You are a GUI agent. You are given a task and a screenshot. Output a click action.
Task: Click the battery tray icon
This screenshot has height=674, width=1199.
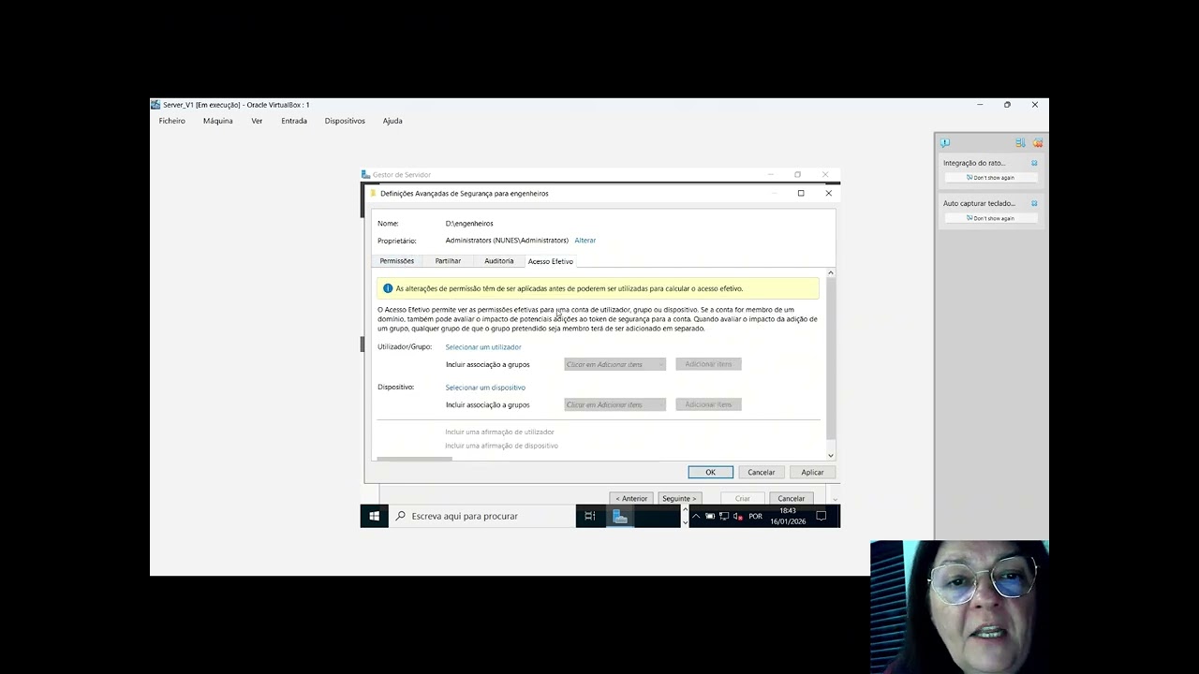710,516
